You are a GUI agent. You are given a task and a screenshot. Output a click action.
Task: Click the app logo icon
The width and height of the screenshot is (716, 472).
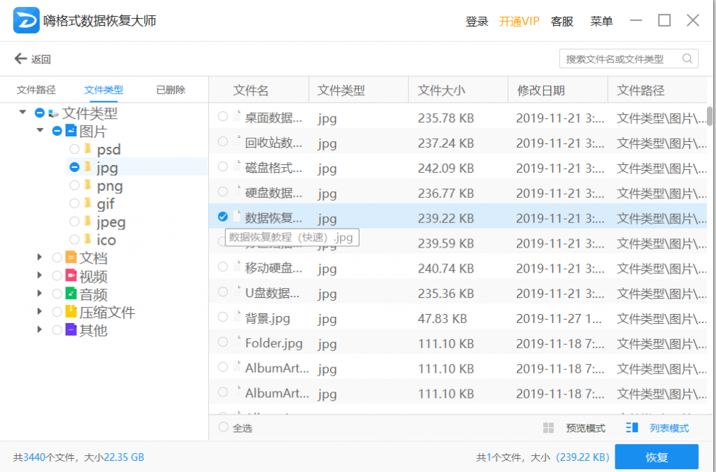(26, 20)
